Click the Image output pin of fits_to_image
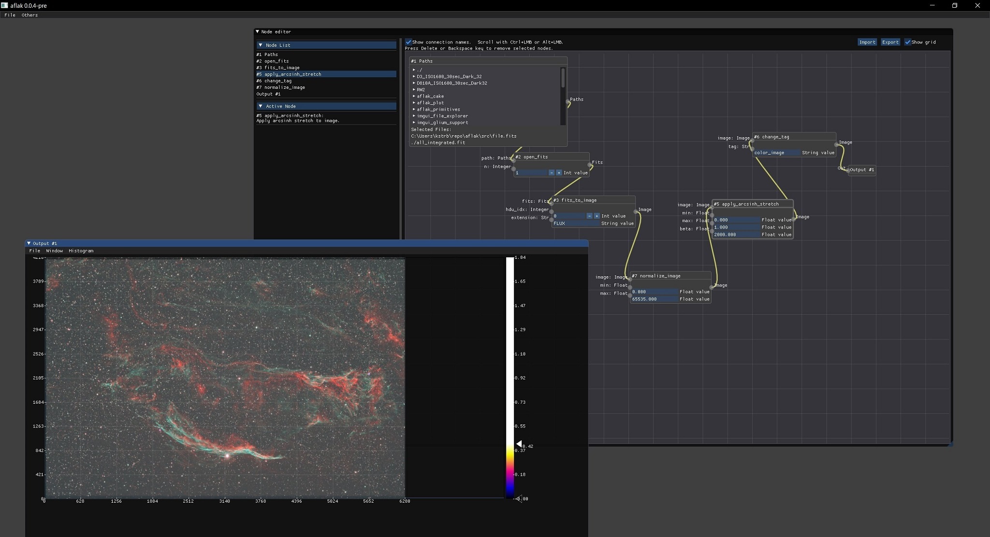Image resolution: width=990 pixels, height=537 pixels. tap(636, 212)
